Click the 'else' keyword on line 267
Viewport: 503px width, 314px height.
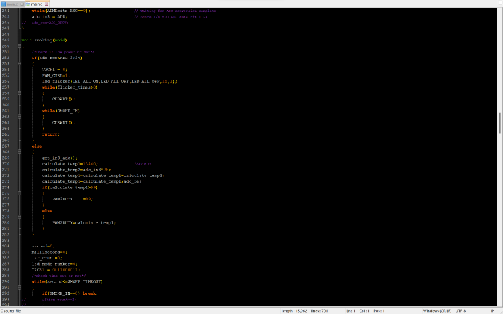tap(37, 146)
